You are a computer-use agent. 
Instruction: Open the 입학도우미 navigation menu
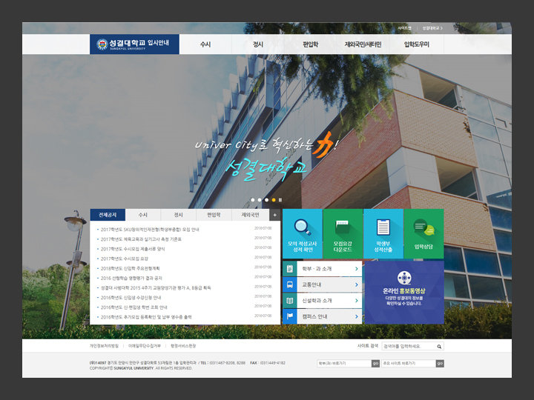coord(417,44)
